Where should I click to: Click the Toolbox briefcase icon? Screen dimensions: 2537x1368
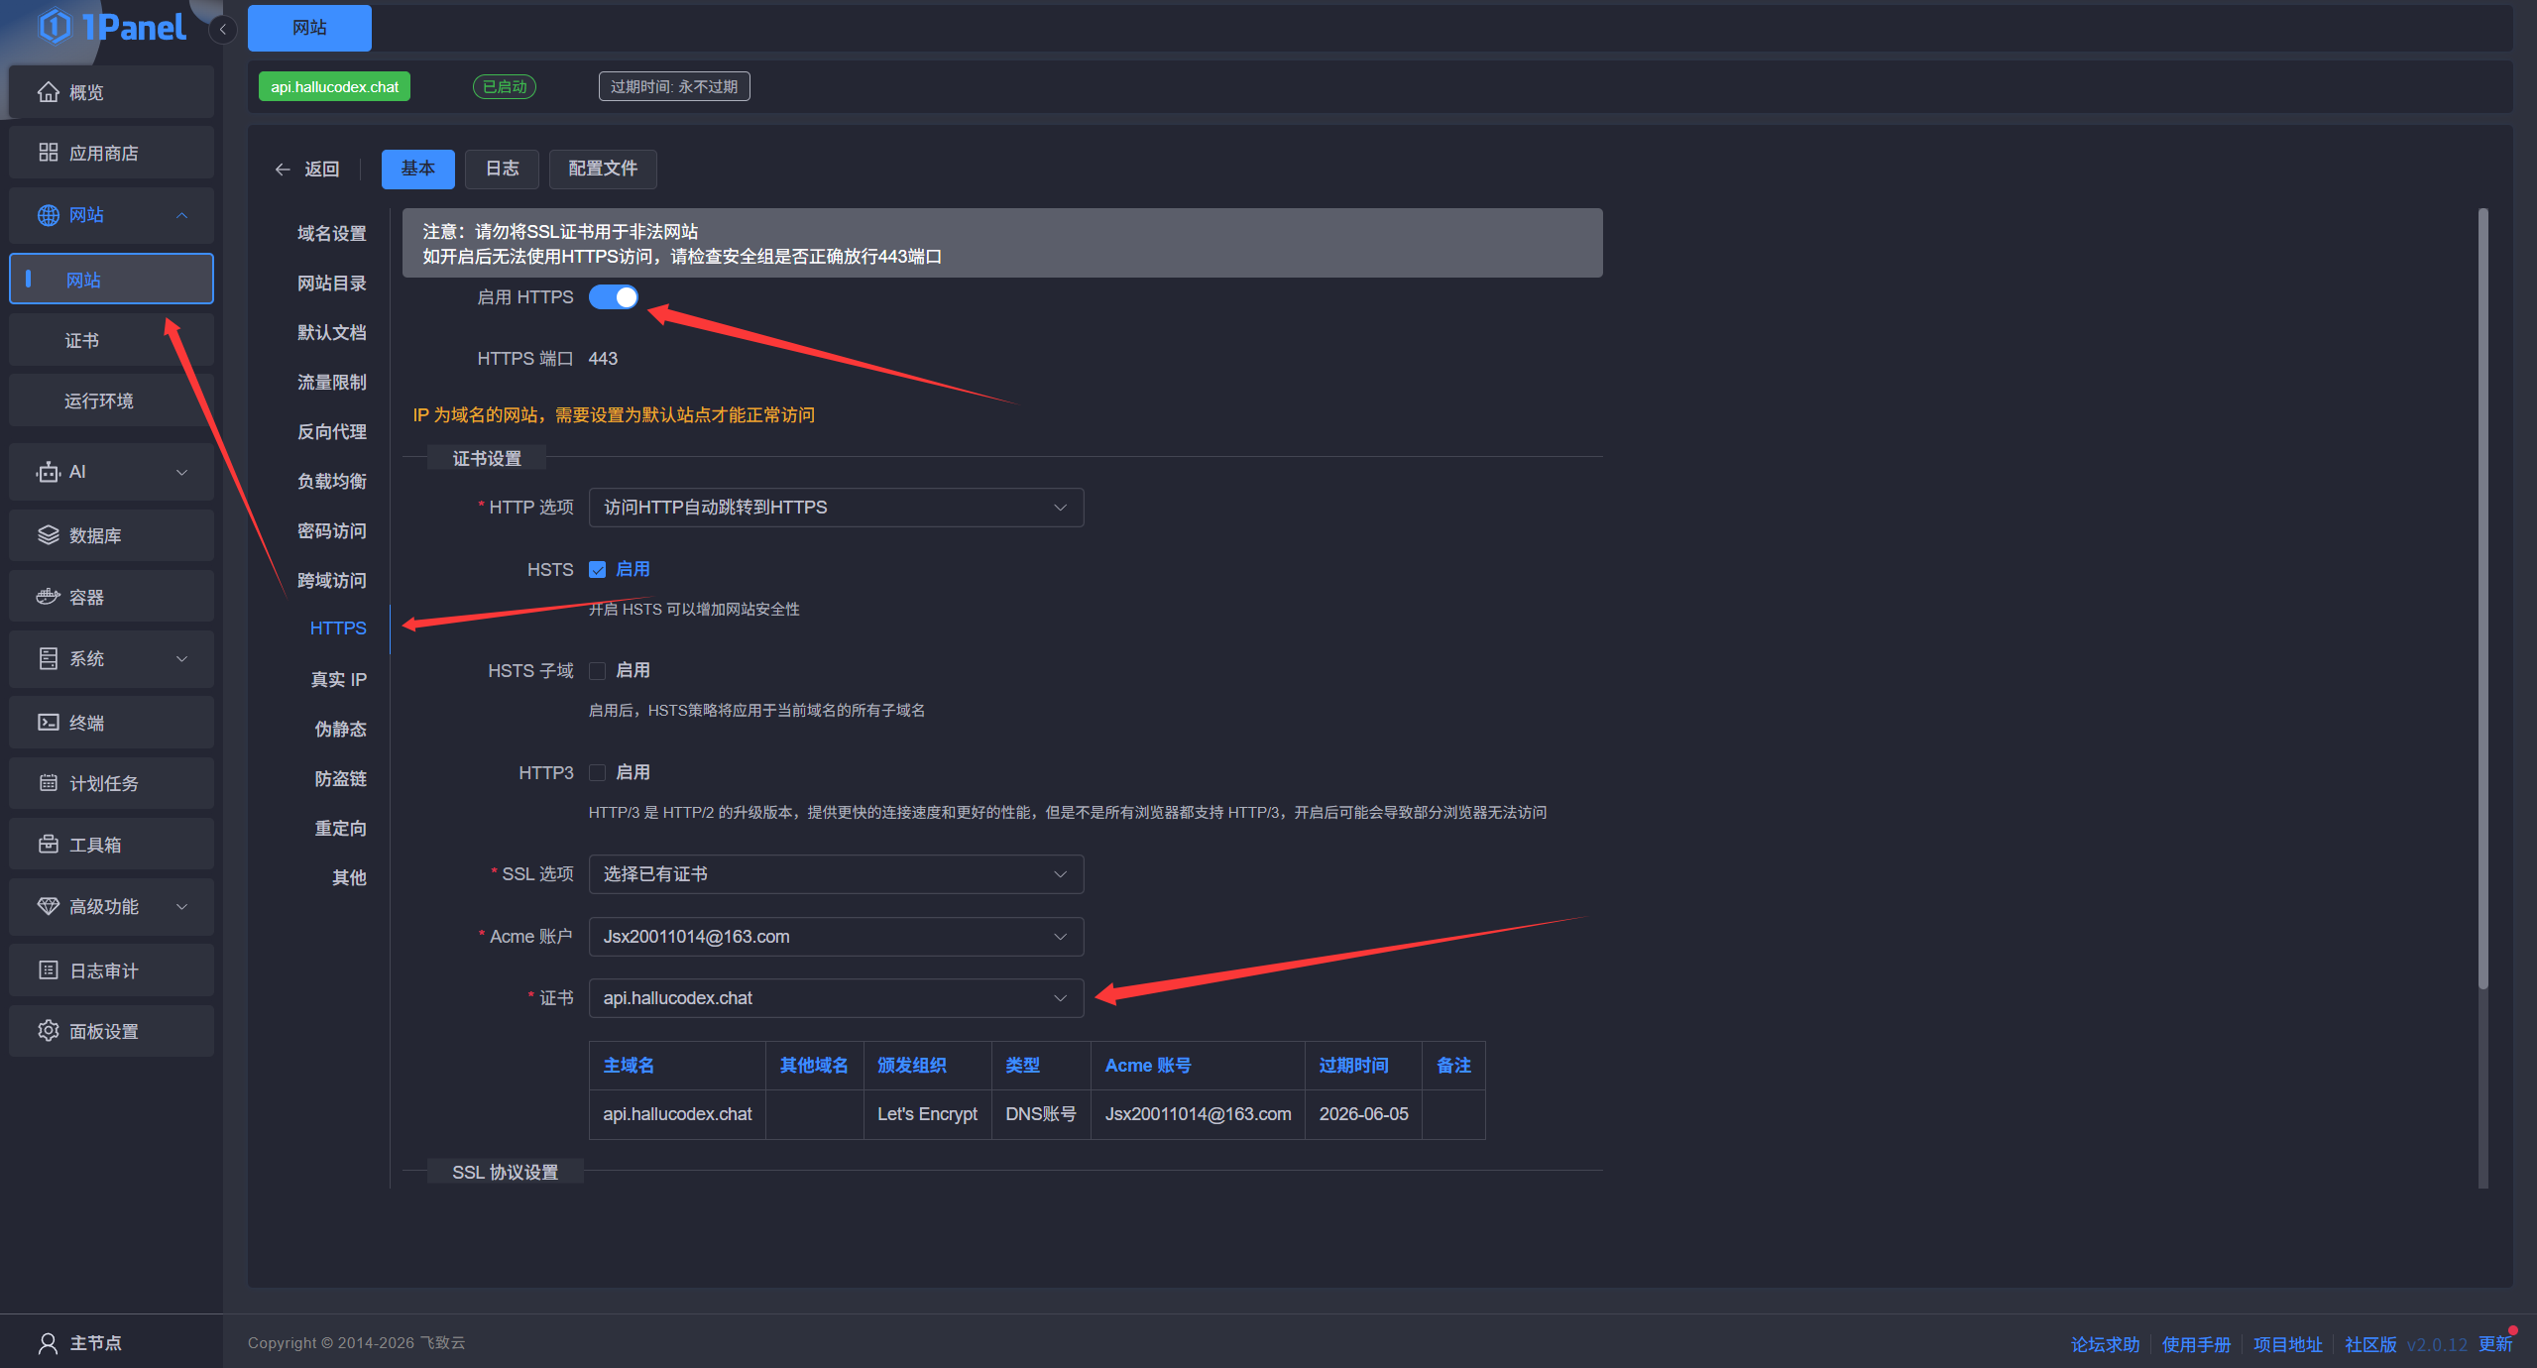pos(48,845)
